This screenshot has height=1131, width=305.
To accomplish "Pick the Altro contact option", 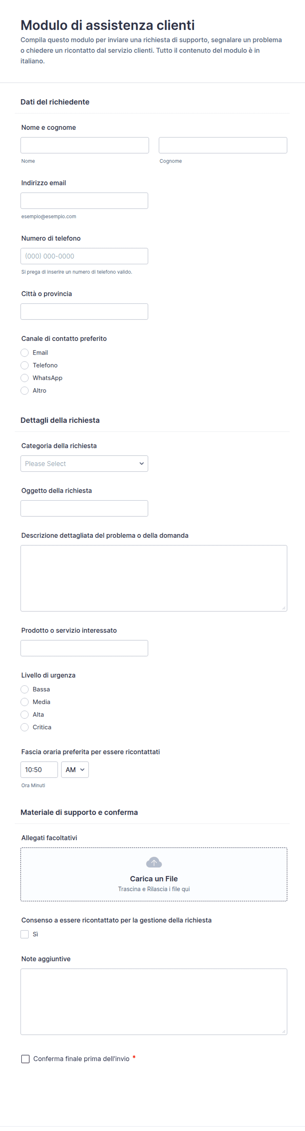I will tap(25, 391).
